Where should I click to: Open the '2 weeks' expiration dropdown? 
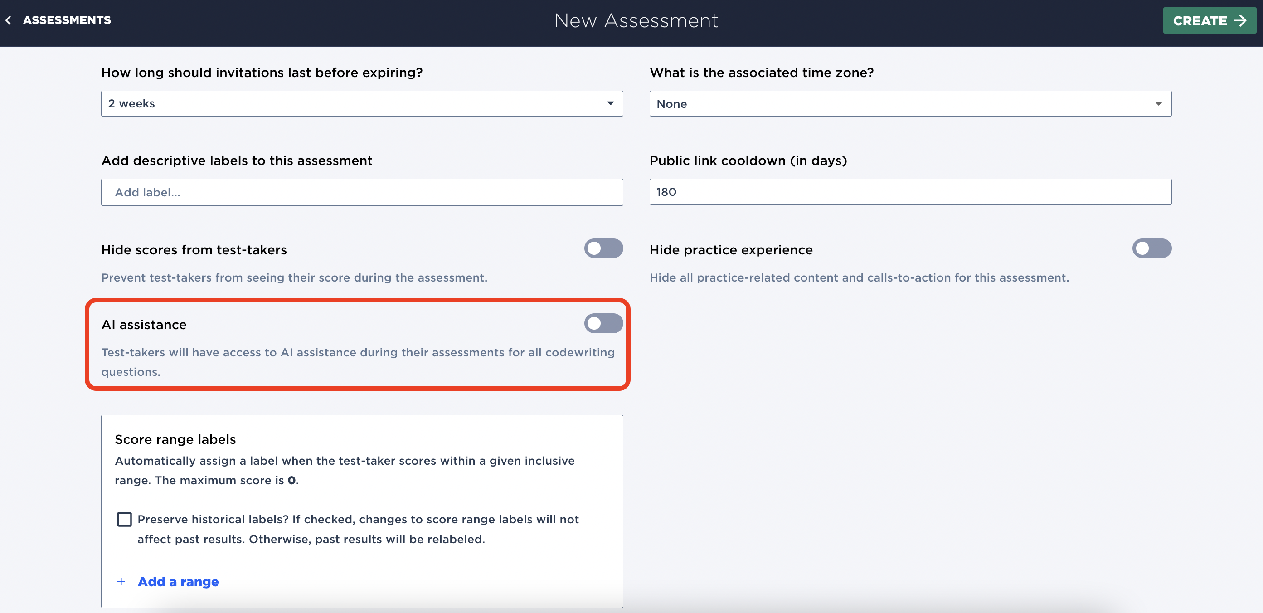pos(361,103)
